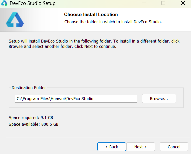The image size is (191, 154).
Task: Click the 'DevEco Studio Setup' window title text
Action: (33, 3)
